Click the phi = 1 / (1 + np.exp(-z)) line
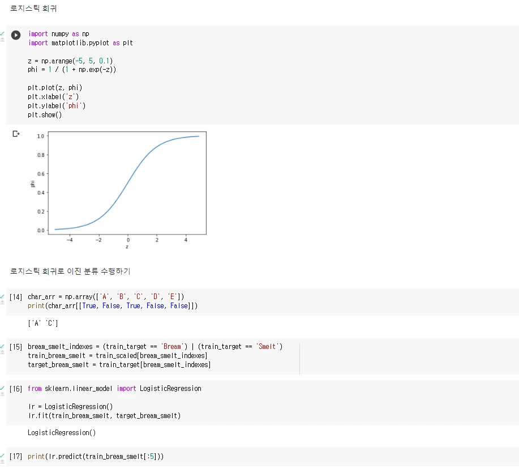The width and height of the screenshot is (519, 468). [x=72, y=70]
